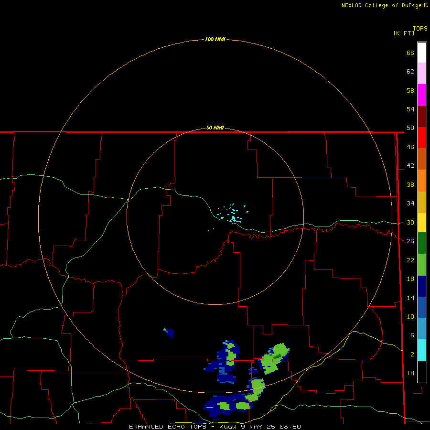
Task: Click the legend value 54
Action: pyautogui.click(x=410, y=109)
